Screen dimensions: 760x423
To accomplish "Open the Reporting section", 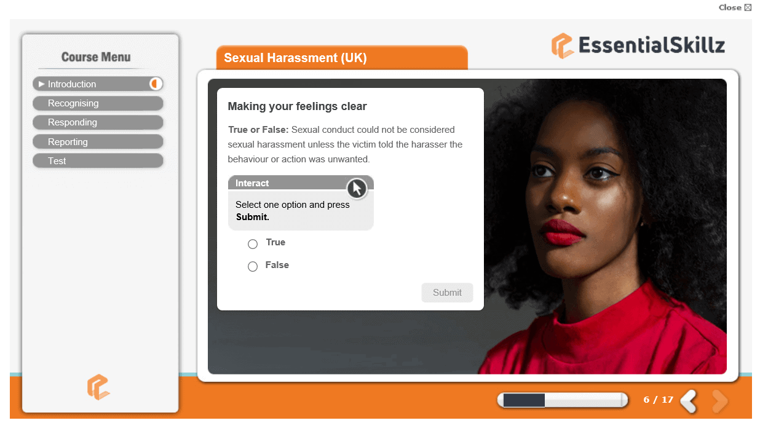I will pos(98,142).
